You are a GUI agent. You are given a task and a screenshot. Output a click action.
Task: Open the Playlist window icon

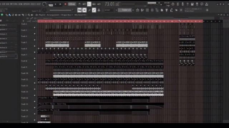pyautogui.click(x=137, y=10)
